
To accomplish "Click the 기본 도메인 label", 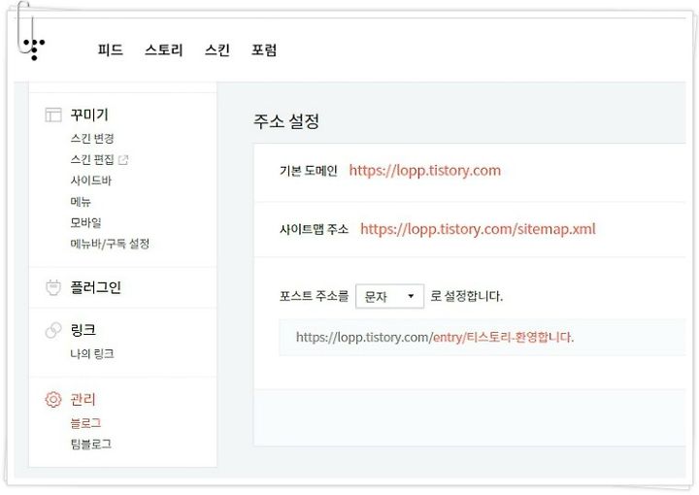I will [309, 171].
